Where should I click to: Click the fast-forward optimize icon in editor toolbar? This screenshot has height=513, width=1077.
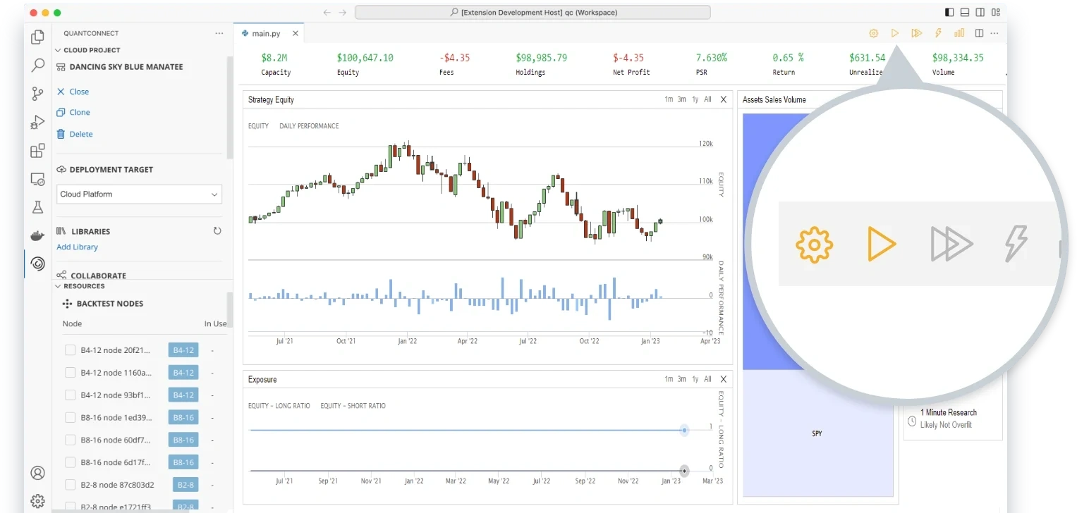click(916, 33)
